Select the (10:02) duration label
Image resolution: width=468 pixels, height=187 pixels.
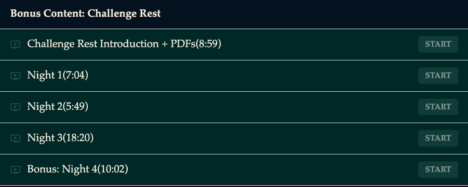point(112,169)
